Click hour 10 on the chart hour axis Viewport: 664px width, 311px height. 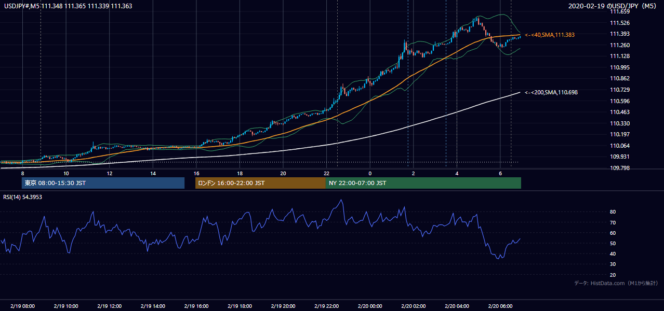[x=66, y=173]
